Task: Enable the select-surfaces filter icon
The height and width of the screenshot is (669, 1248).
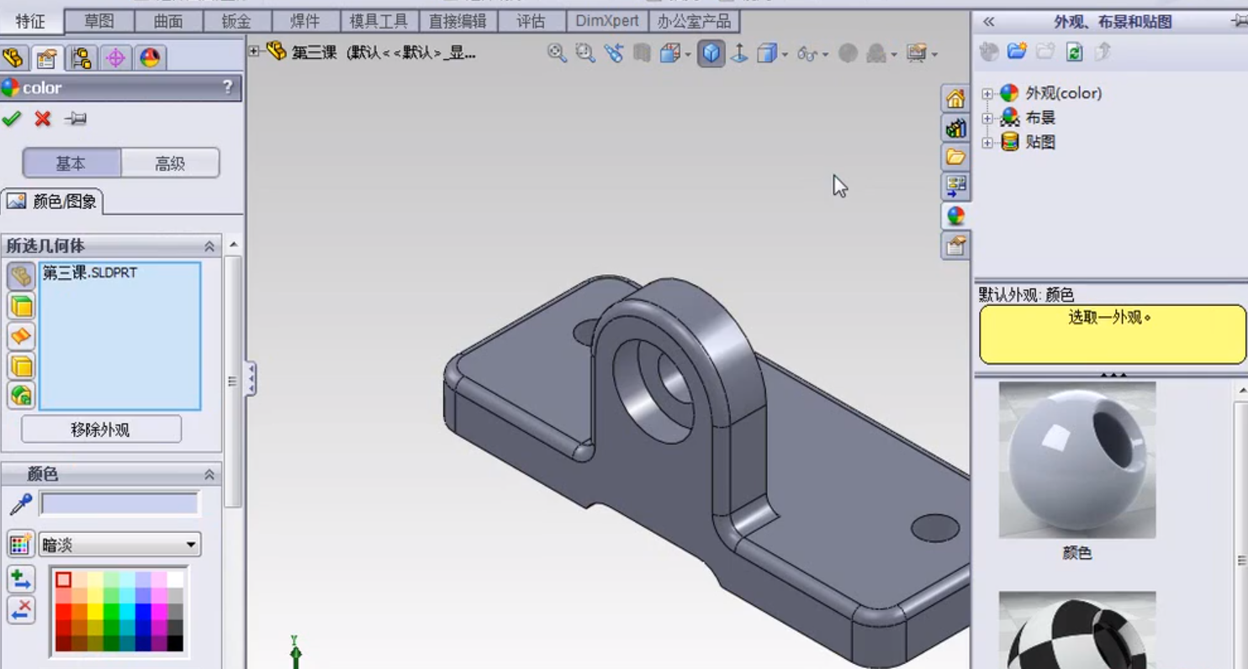Action: [21, 336]
